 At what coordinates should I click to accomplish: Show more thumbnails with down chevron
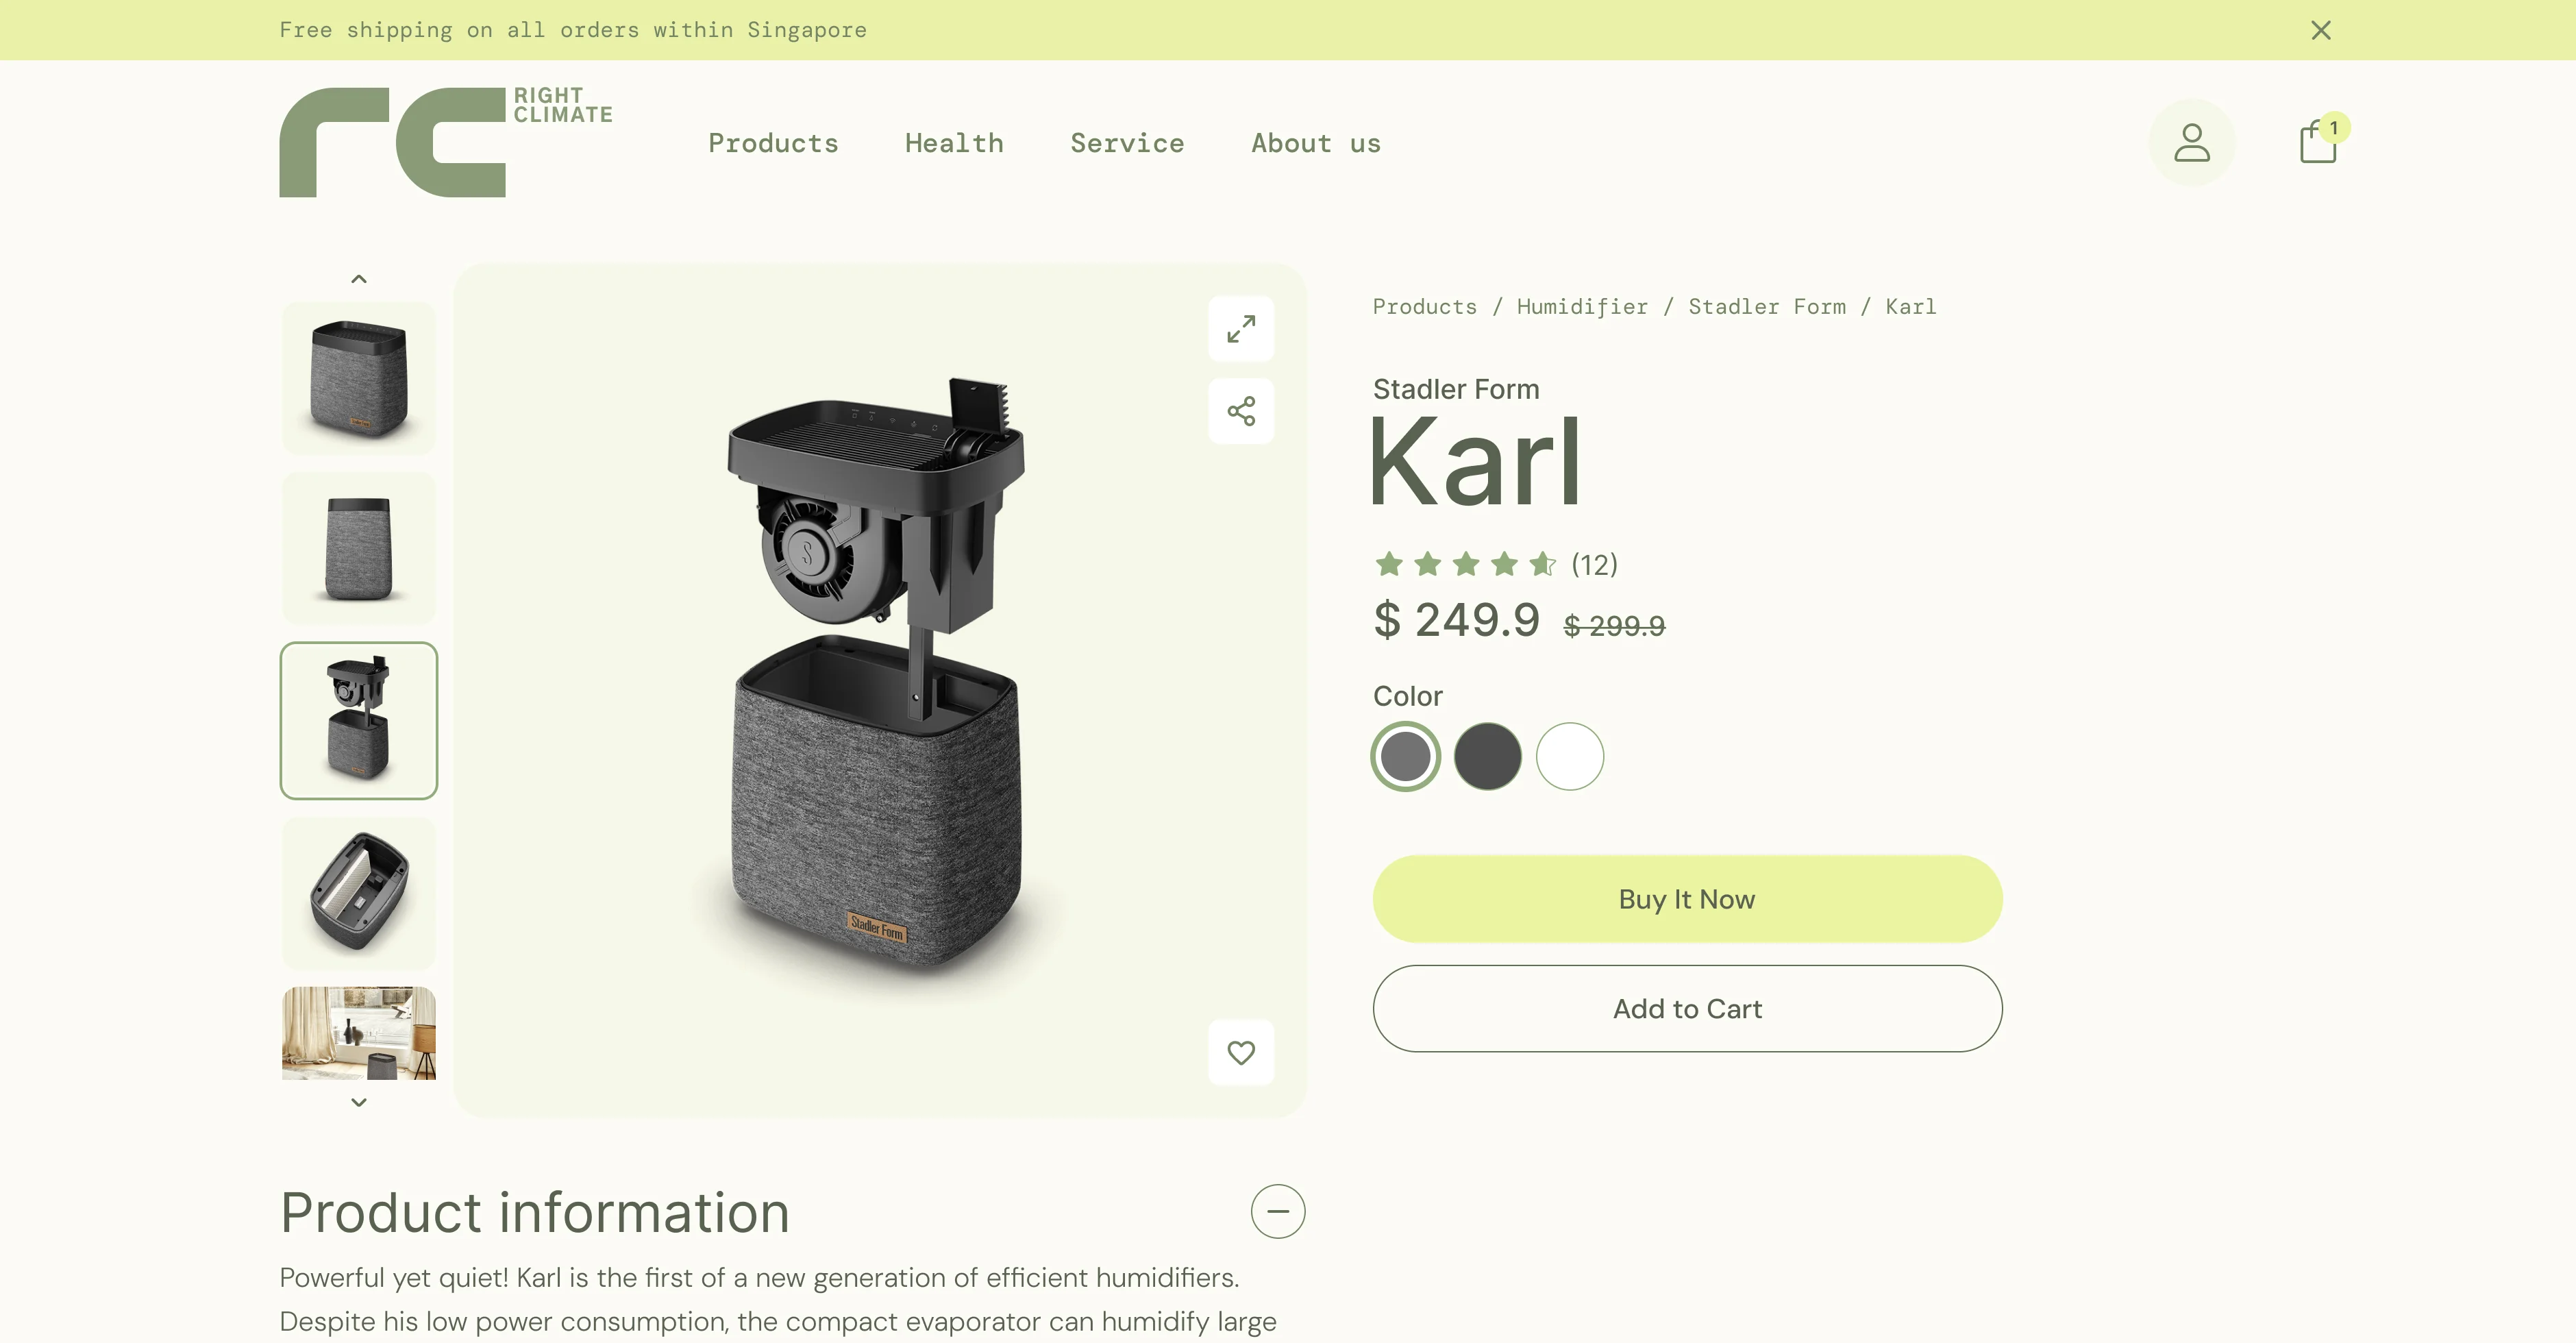click(x=359, y=1102)
